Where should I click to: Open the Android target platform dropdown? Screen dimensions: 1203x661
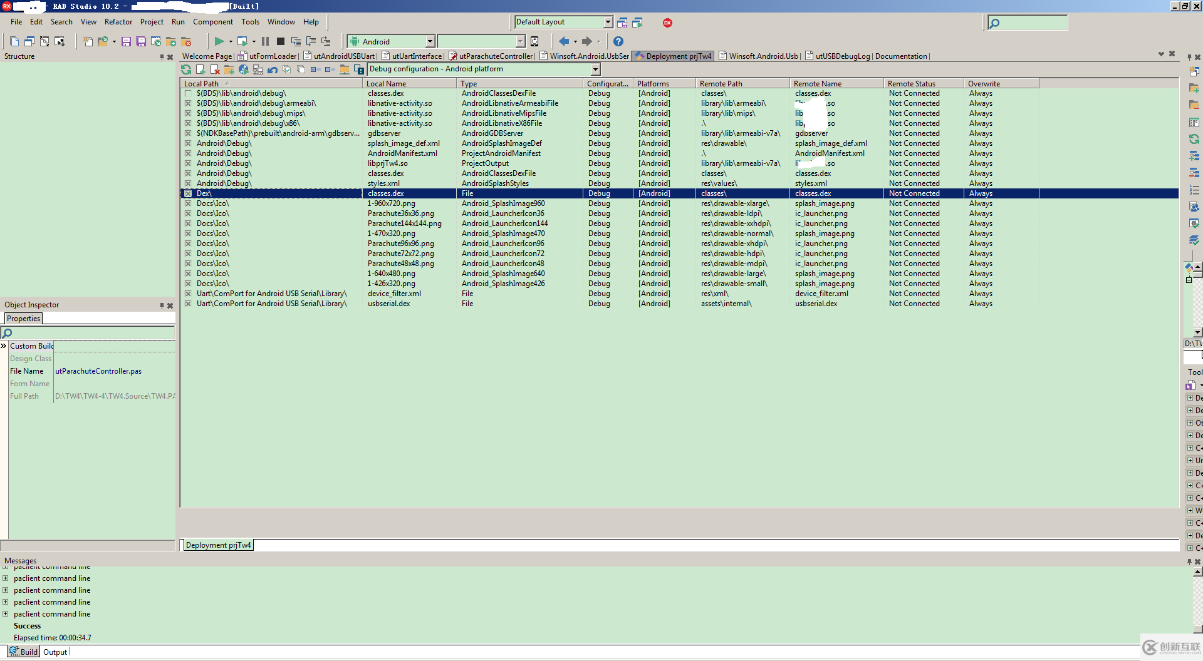pyautogui.click(x=430, y=41)
